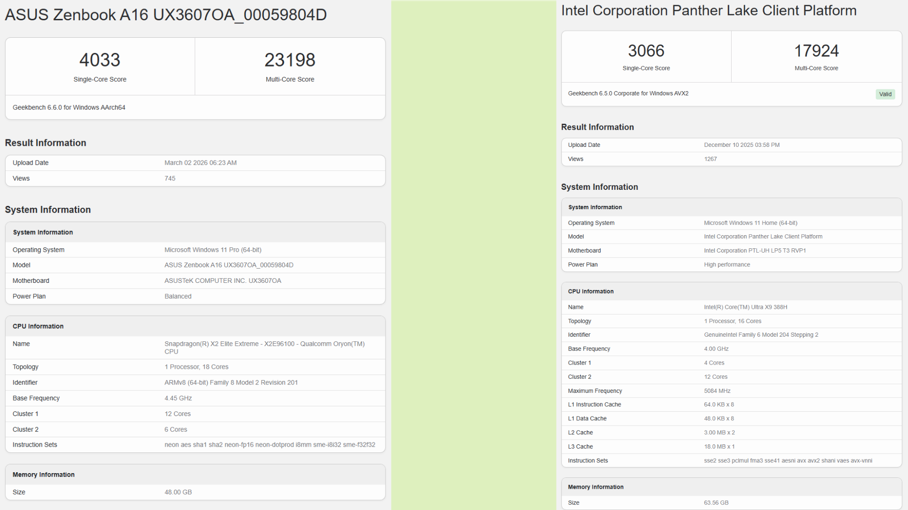The height and width of the screenshot is (510, 908).
Task: Click the Upload Date March 02 2026 value
Action: point(200,162)
